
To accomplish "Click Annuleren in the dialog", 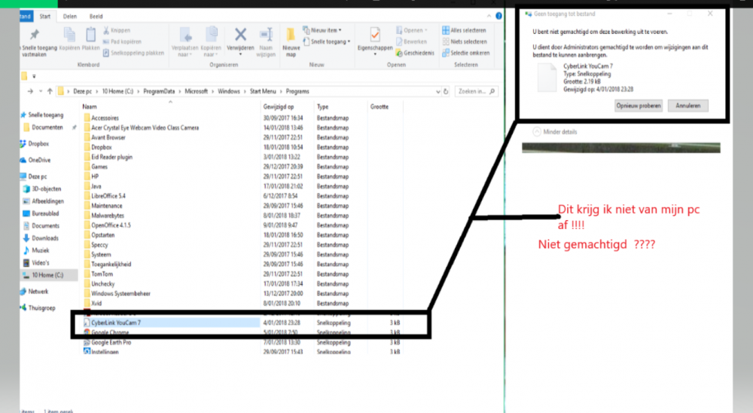I will pos(688,106).
